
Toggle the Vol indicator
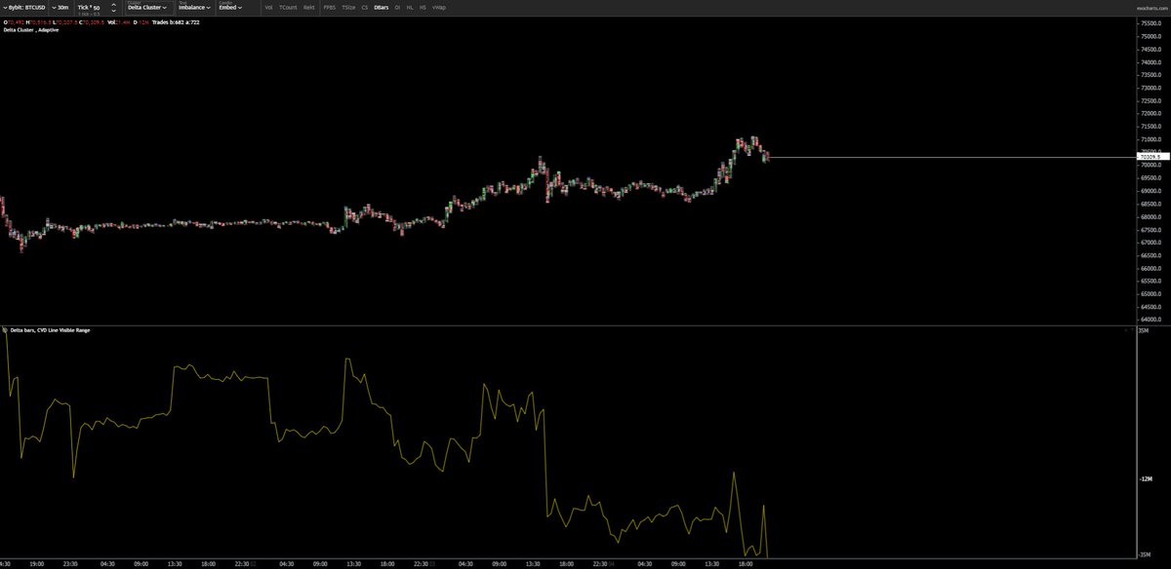tap(268, 7)
